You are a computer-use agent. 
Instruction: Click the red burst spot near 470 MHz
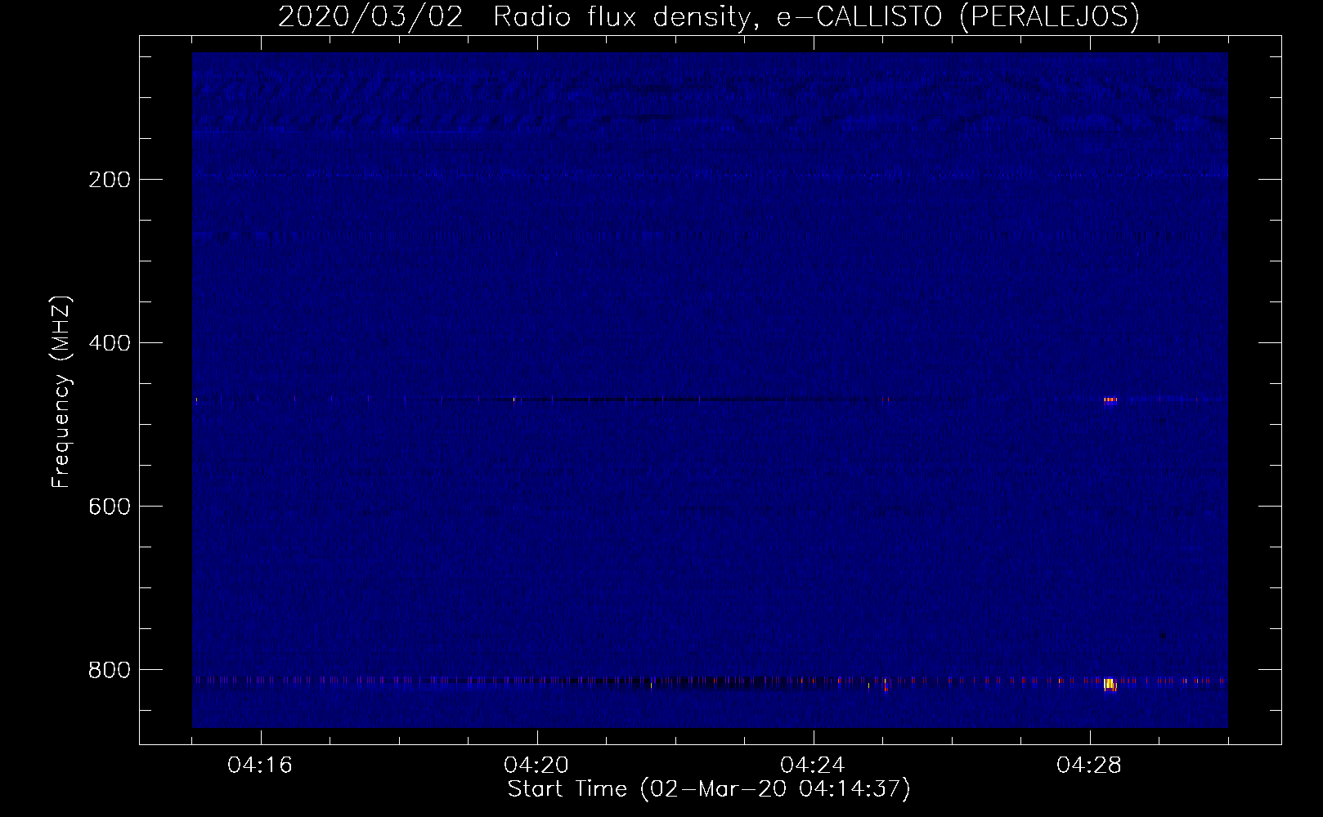[1110, 400]
